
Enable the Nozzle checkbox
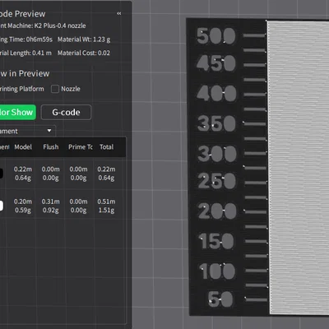point(55,89)
